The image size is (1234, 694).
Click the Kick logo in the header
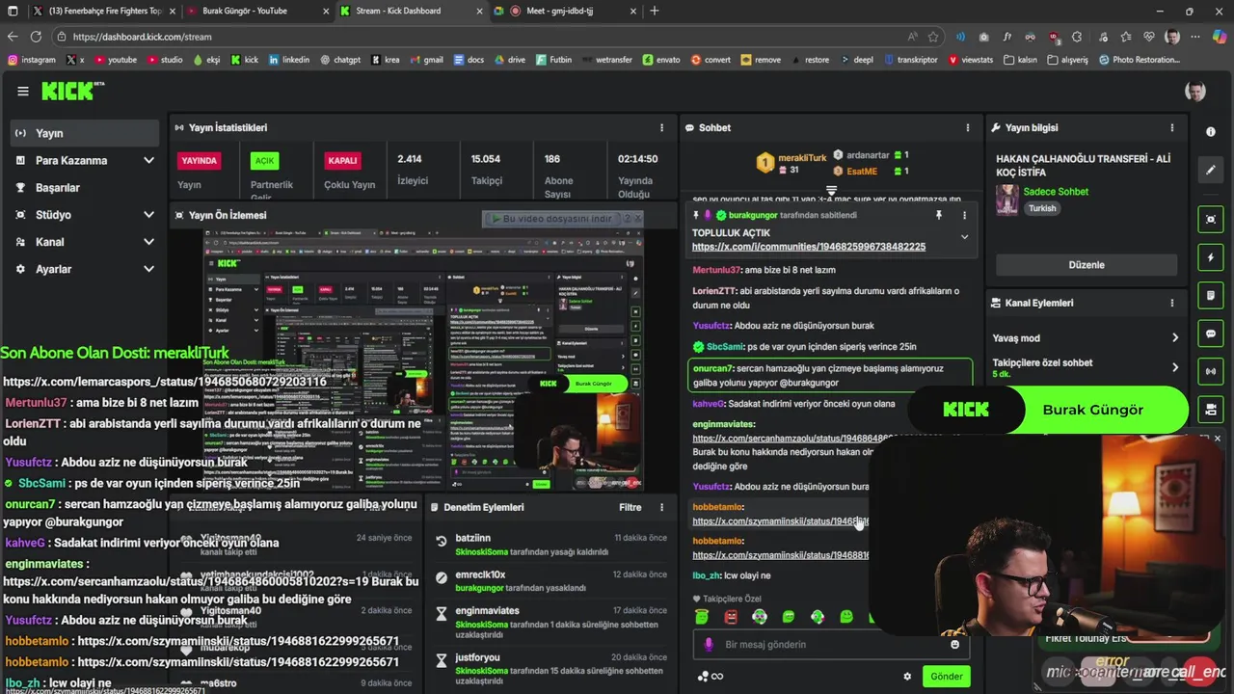tap(72, 92)
